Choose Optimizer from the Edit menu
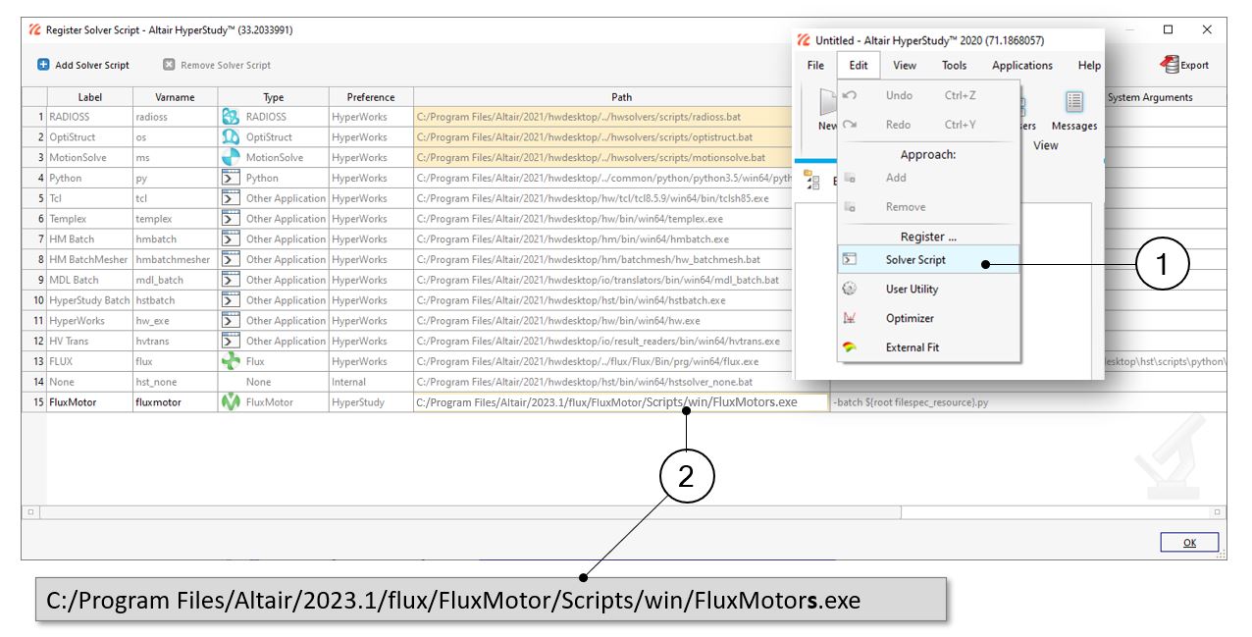 (910, 319)
